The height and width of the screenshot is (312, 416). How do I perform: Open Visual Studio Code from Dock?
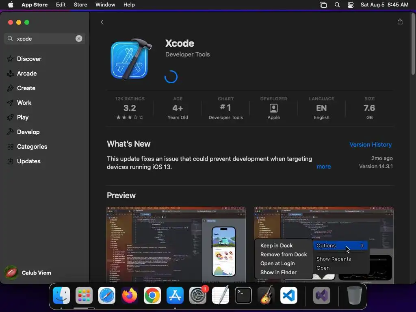289,295
